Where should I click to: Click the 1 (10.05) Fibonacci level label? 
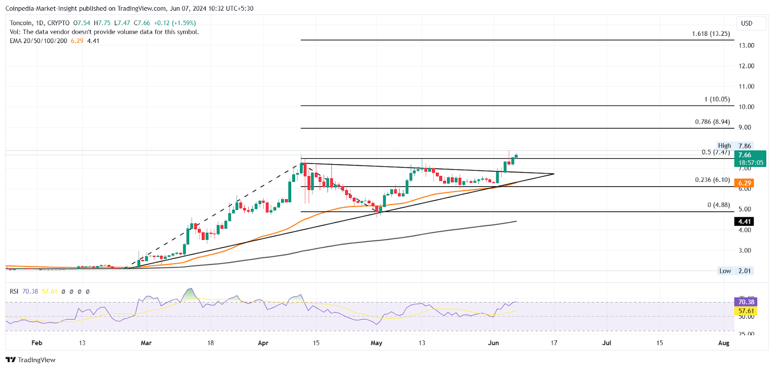pos(717,99)
